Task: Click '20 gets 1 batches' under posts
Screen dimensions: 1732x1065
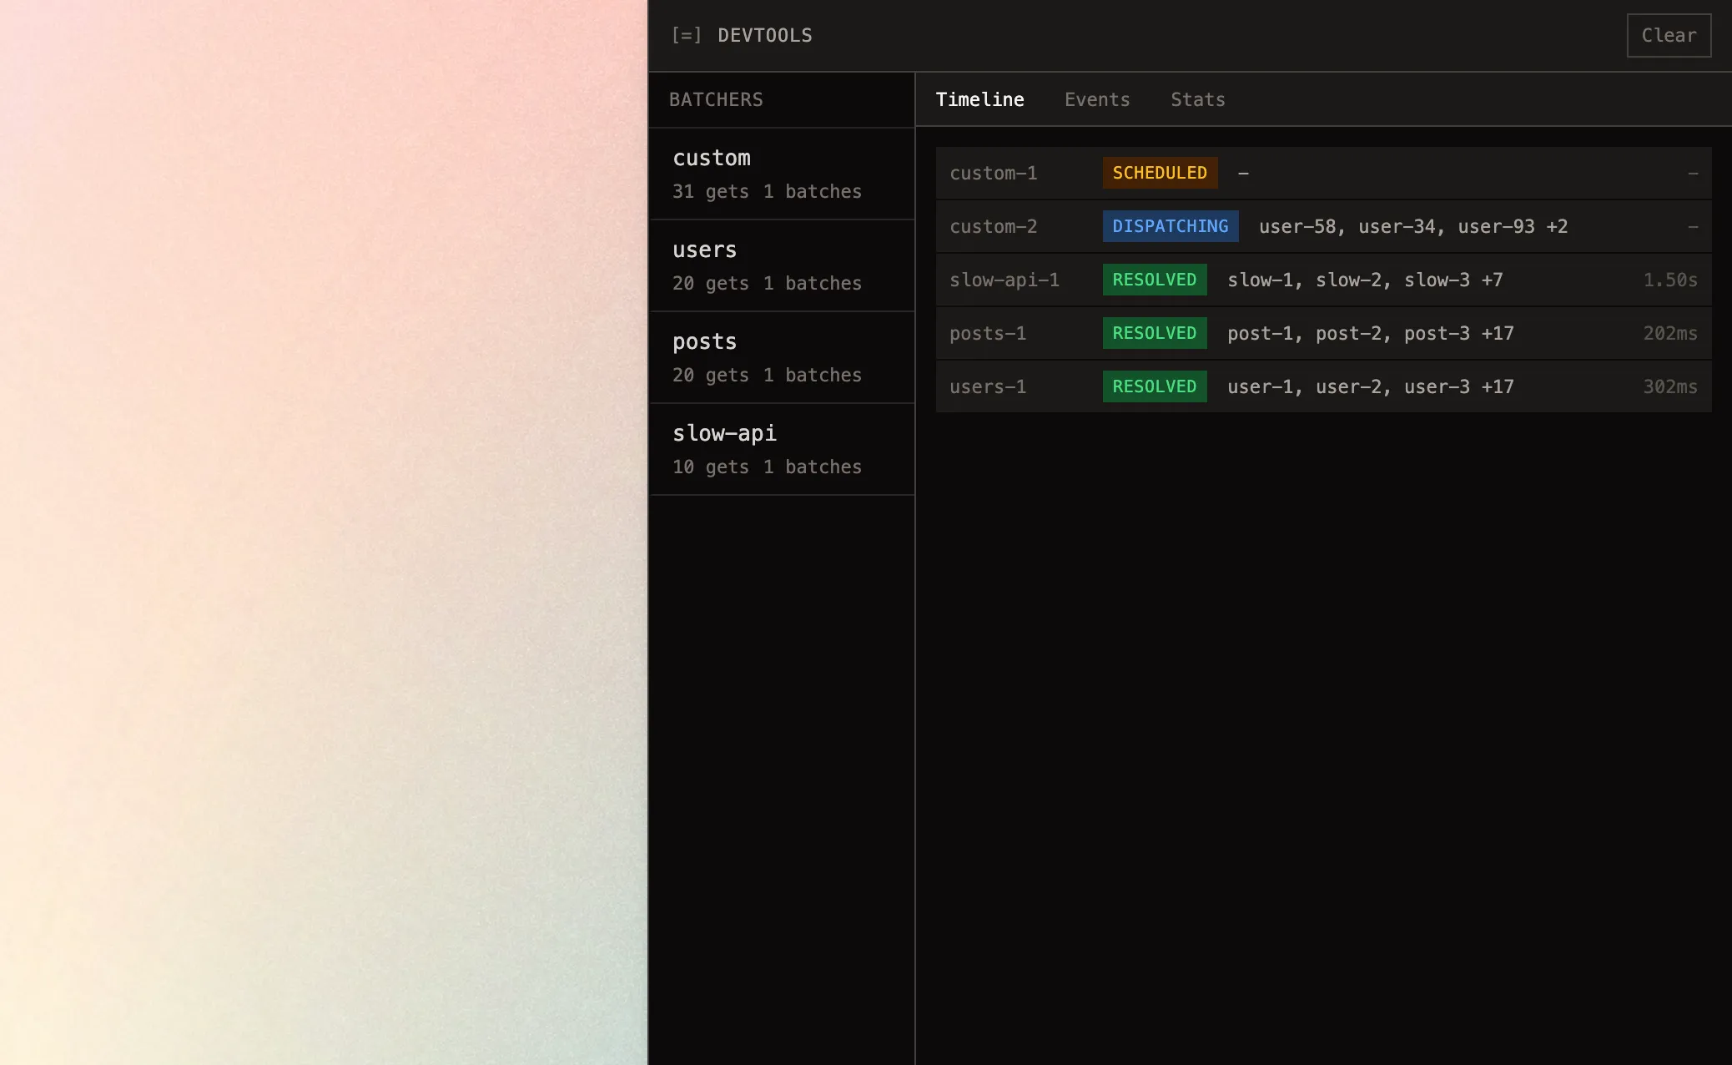Action: (x=767, y=375)
